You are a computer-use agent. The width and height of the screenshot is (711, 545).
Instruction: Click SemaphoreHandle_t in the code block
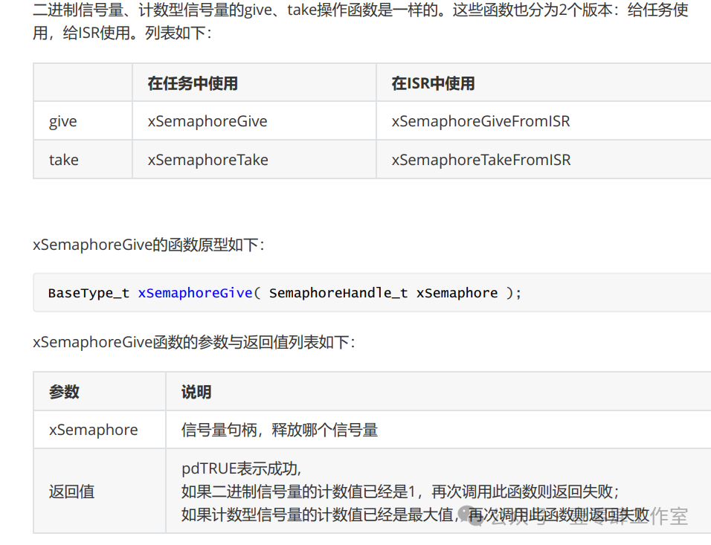pyautogui.click(x=338, y=293)
